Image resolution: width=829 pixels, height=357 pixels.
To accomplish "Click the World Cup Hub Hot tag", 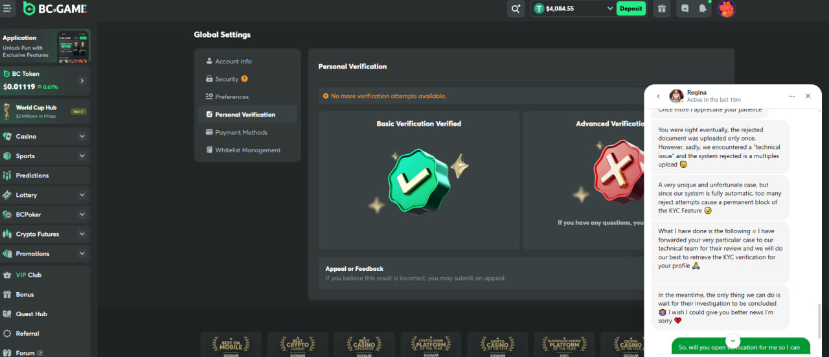I will pyautogui.click(x=78, y=111).
